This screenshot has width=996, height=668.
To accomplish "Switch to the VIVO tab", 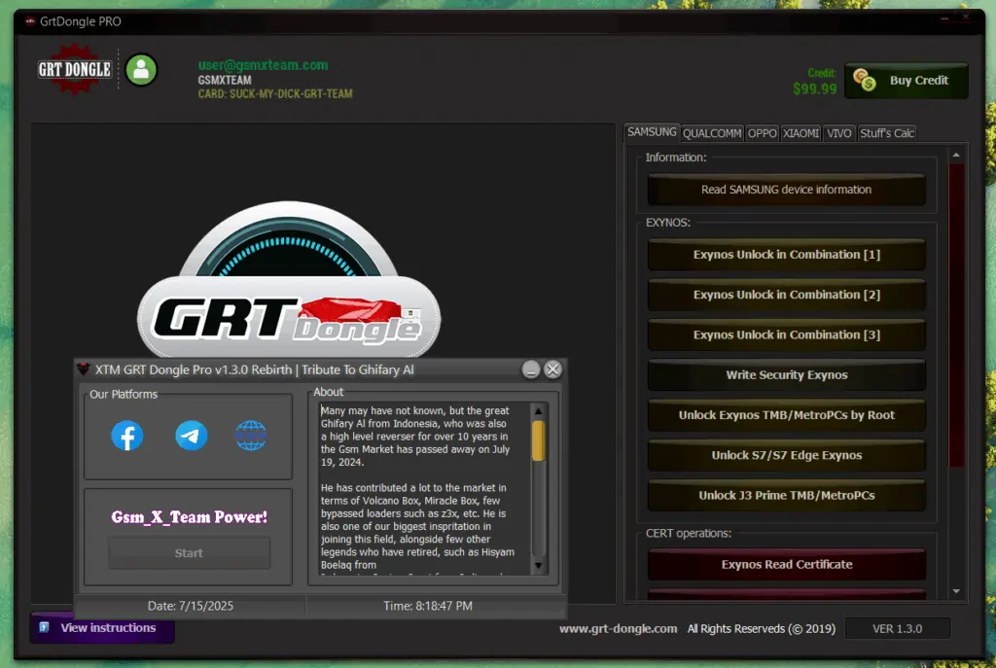I will tap(839, 133).
